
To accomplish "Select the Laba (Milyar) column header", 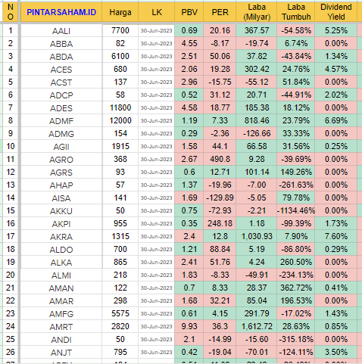I will pyautogui.click(x=257, y=12).
